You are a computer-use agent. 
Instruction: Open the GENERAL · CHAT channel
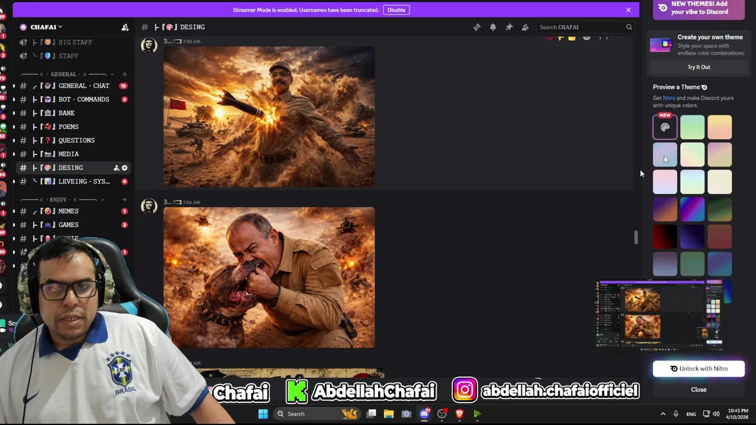pos(74,86)
